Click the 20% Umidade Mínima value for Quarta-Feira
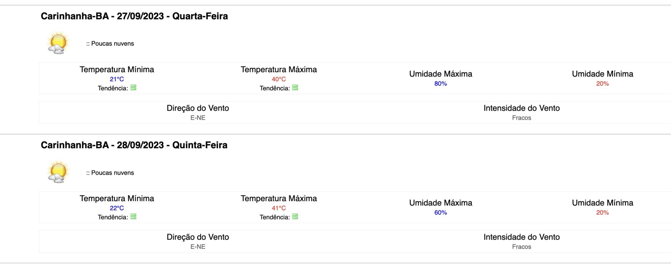 pyautogui.click(x=603, y=84)
